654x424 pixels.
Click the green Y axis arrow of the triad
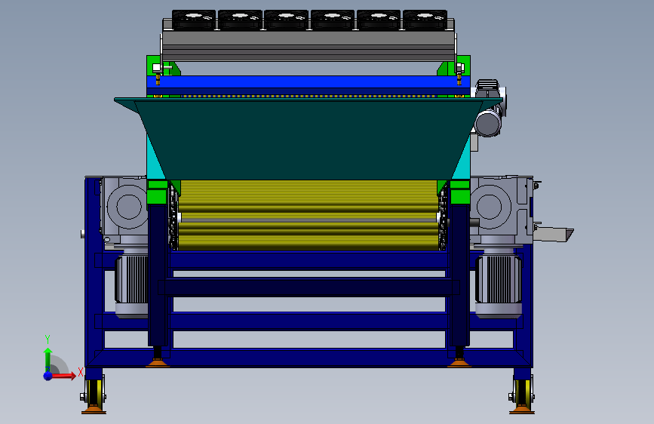(48, 359)
